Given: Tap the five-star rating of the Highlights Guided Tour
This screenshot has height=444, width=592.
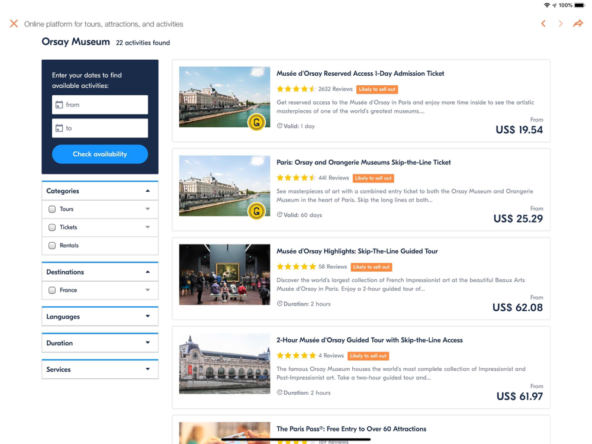Looking at the screenshot, I should [x=296, y=266].
